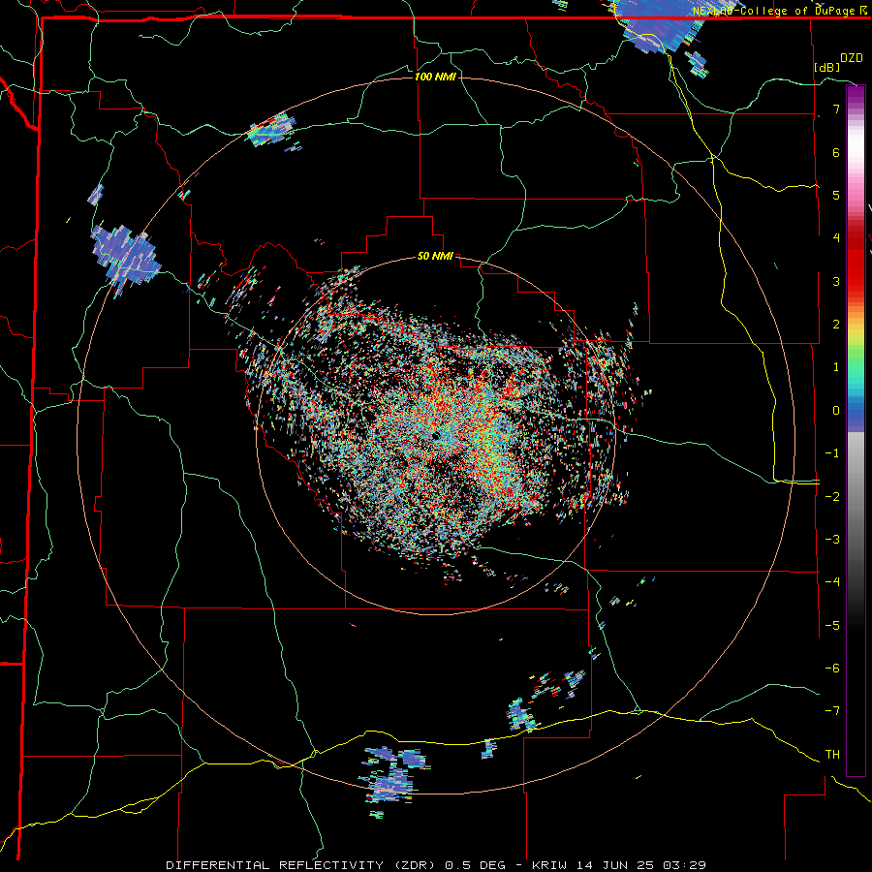Click the 50 NMI range ring label
The height and width of the screenshot is (872, 872).
pyautogui.click(x=435, y=257)
